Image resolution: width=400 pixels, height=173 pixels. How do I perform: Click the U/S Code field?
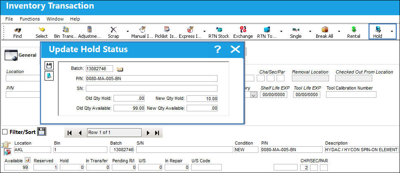[206, 167]
